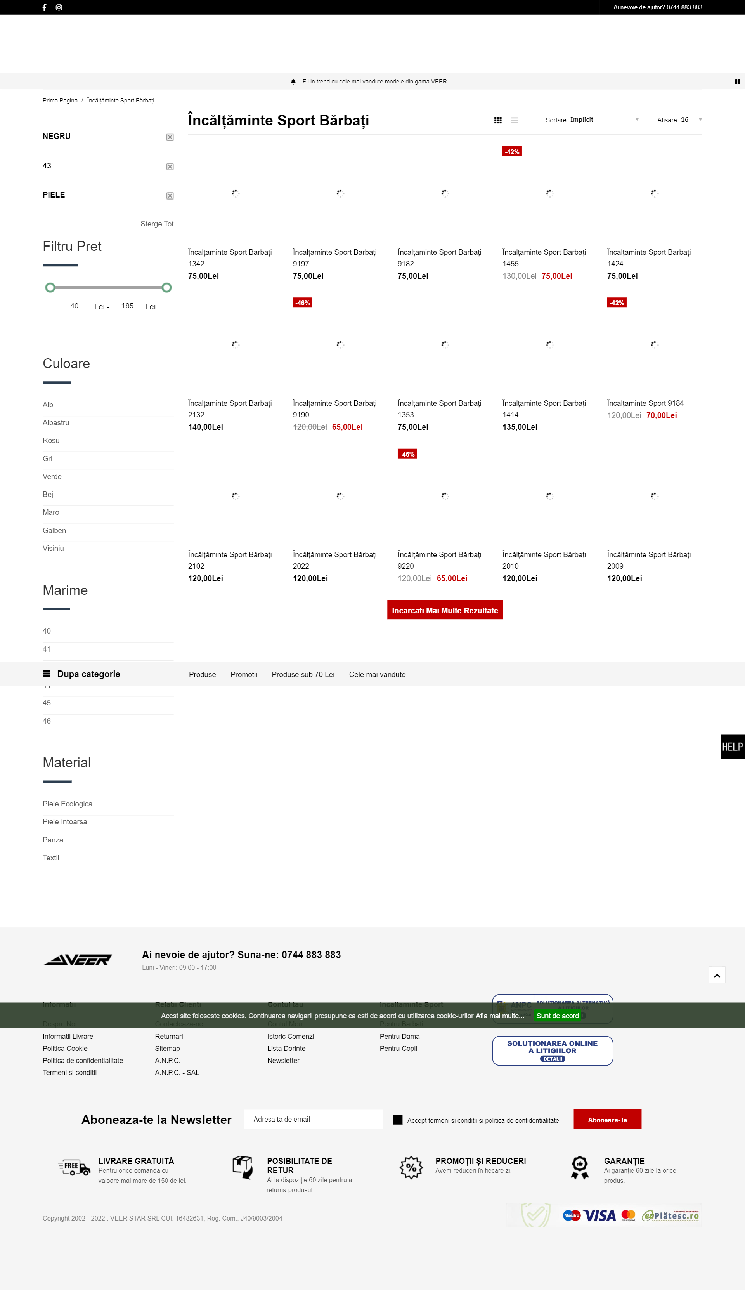745x1290 pixels.
Task: Click the minimum price slider handle
Action: point(50,288)
